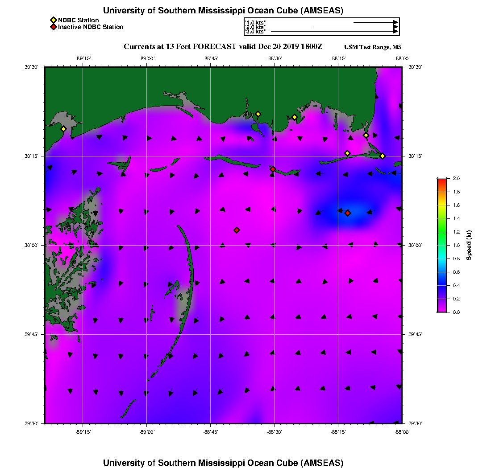Select the red inactive station in the blue eddy

(x=348, y=213)
